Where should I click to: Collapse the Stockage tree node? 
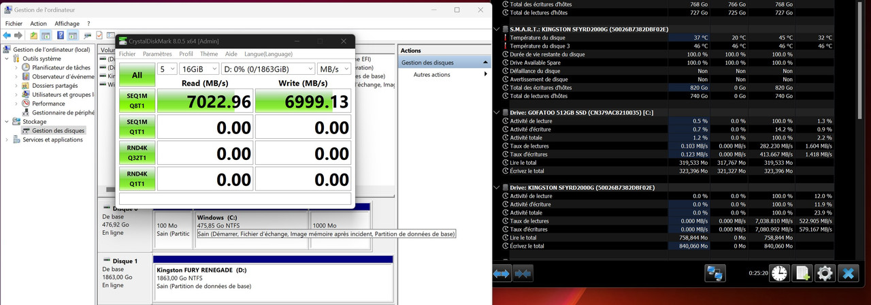coord(7,122)
